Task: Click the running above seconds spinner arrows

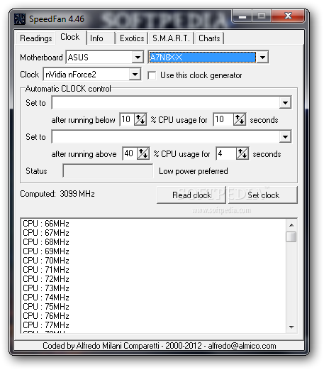Action: tap(242, 153)
